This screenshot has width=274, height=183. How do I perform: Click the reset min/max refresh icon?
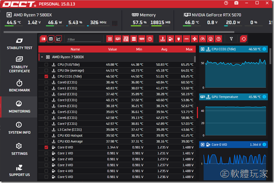(243, 39)
